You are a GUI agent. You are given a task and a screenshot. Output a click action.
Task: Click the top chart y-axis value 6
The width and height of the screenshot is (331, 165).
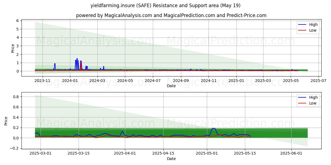(17, 21)
